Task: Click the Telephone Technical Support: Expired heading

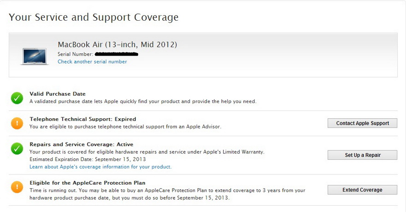Action: tap(83, 119)
